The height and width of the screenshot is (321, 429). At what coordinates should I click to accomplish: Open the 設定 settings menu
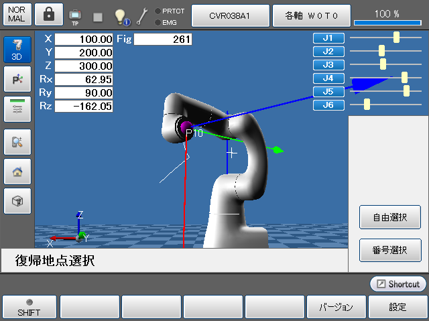pos(397,307)
